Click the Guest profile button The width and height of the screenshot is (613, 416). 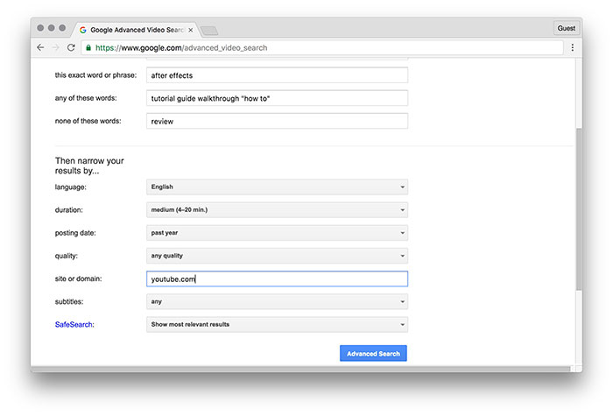click(x=567, y=28)
